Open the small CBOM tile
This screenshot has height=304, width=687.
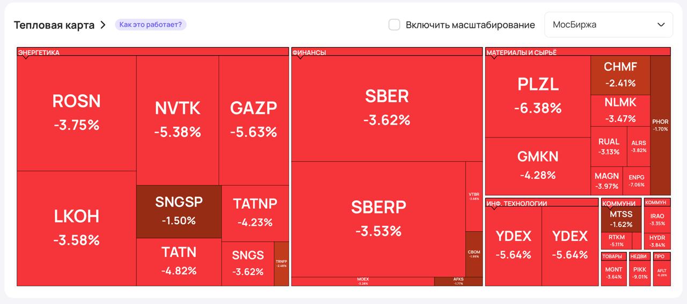(474, 253)
